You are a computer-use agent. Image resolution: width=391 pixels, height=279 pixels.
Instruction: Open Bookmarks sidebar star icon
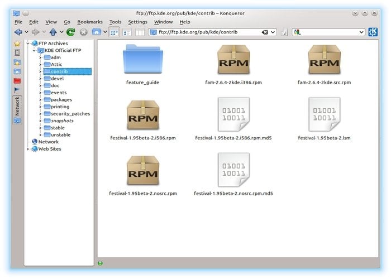pyautogui.click(x=17, y=44)
